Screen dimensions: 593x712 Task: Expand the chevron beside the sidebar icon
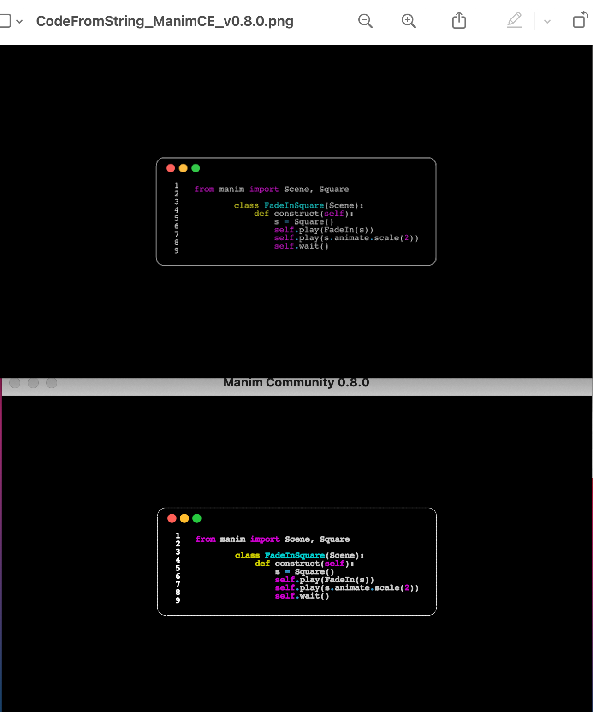tap(19, 21)
